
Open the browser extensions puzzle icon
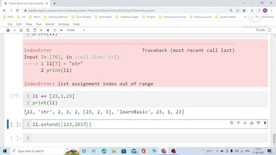click(252, 10)
